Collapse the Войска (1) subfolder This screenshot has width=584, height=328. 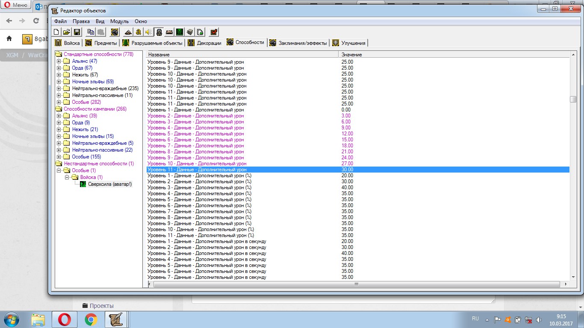67,177
